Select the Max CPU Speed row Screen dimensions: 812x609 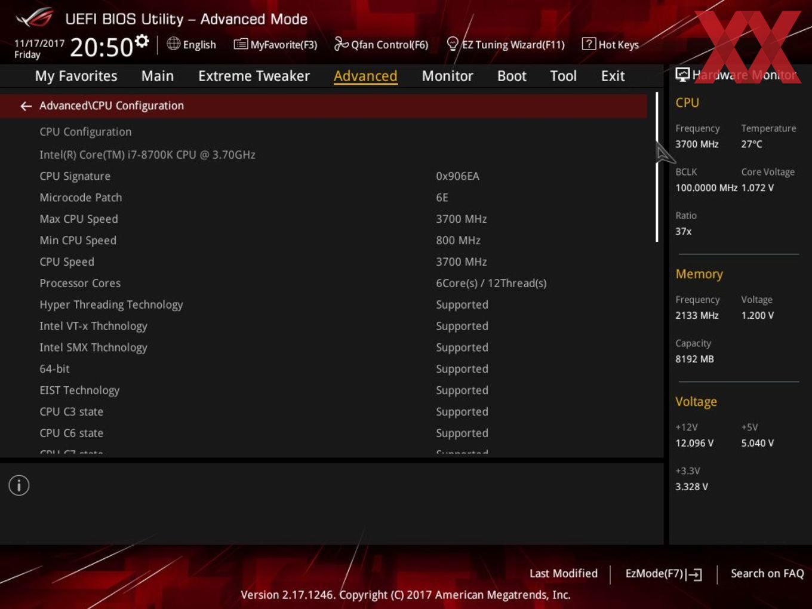pyautogui.click(x=323, y=219)
